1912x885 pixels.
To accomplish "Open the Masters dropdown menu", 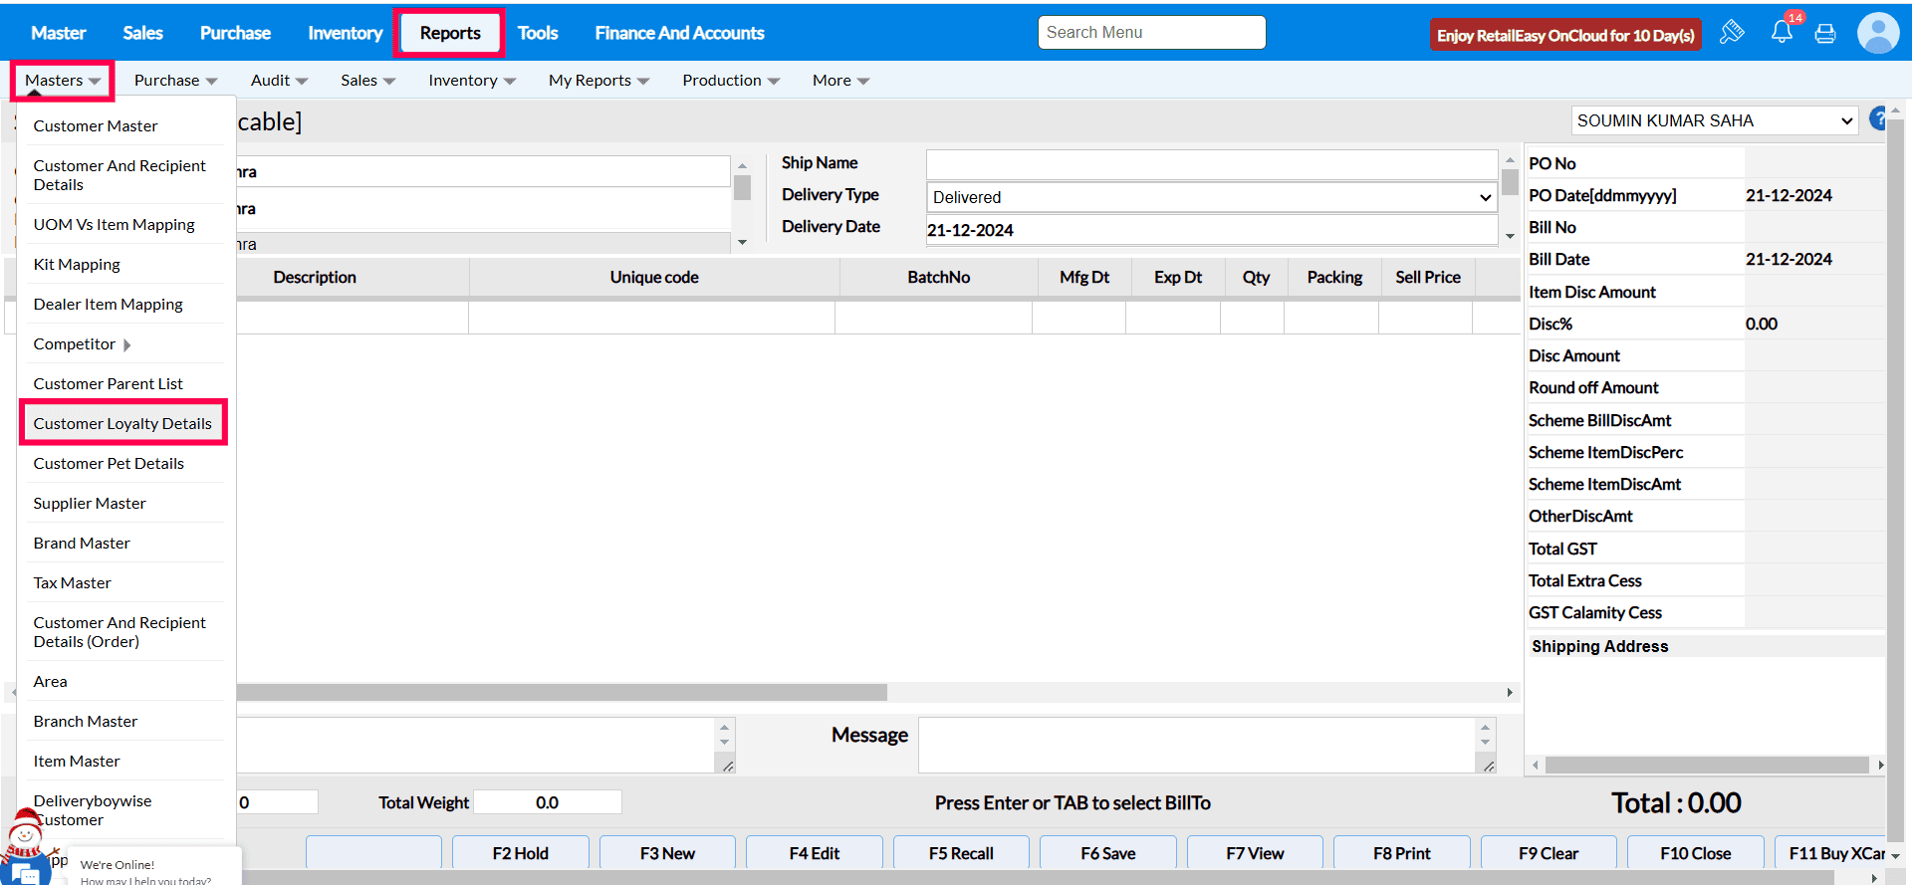I will 62,81.
